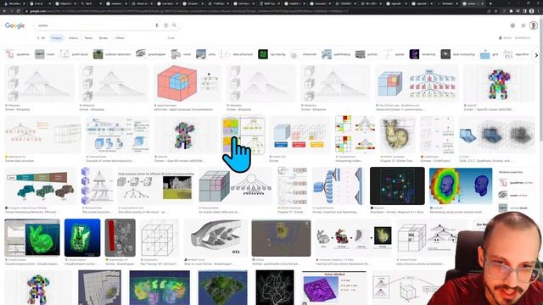This screenshot has width=543, height=305.
Task: Switch to the Videos tab
Action: click(74, 38)
